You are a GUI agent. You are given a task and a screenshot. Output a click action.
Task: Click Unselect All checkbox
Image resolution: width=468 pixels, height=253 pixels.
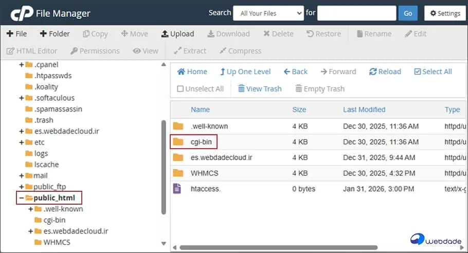180,89
